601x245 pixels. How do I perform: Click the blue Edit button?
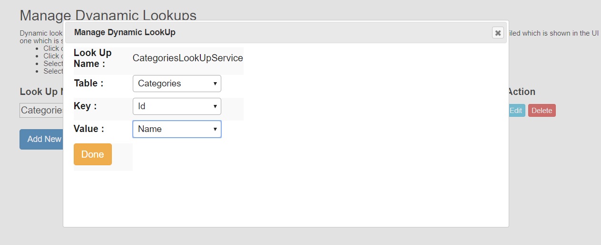[516, 111]
